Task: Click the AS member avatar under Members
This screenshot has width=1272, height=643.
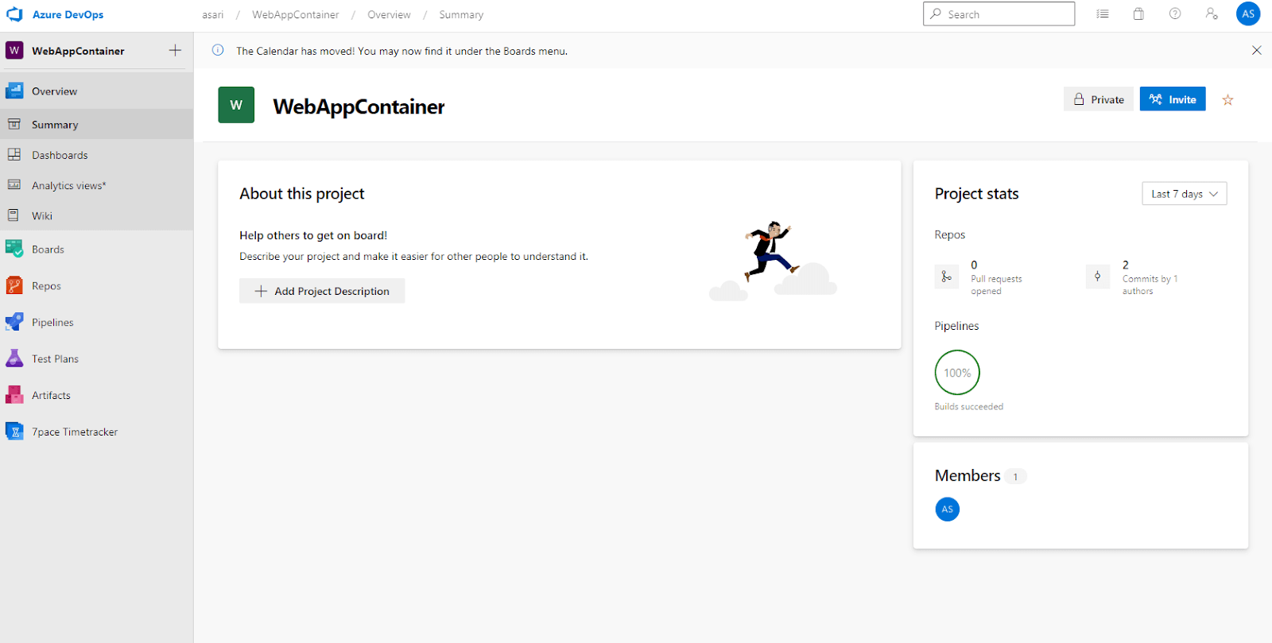Action: pyautogui.click(x=947, y=509)
